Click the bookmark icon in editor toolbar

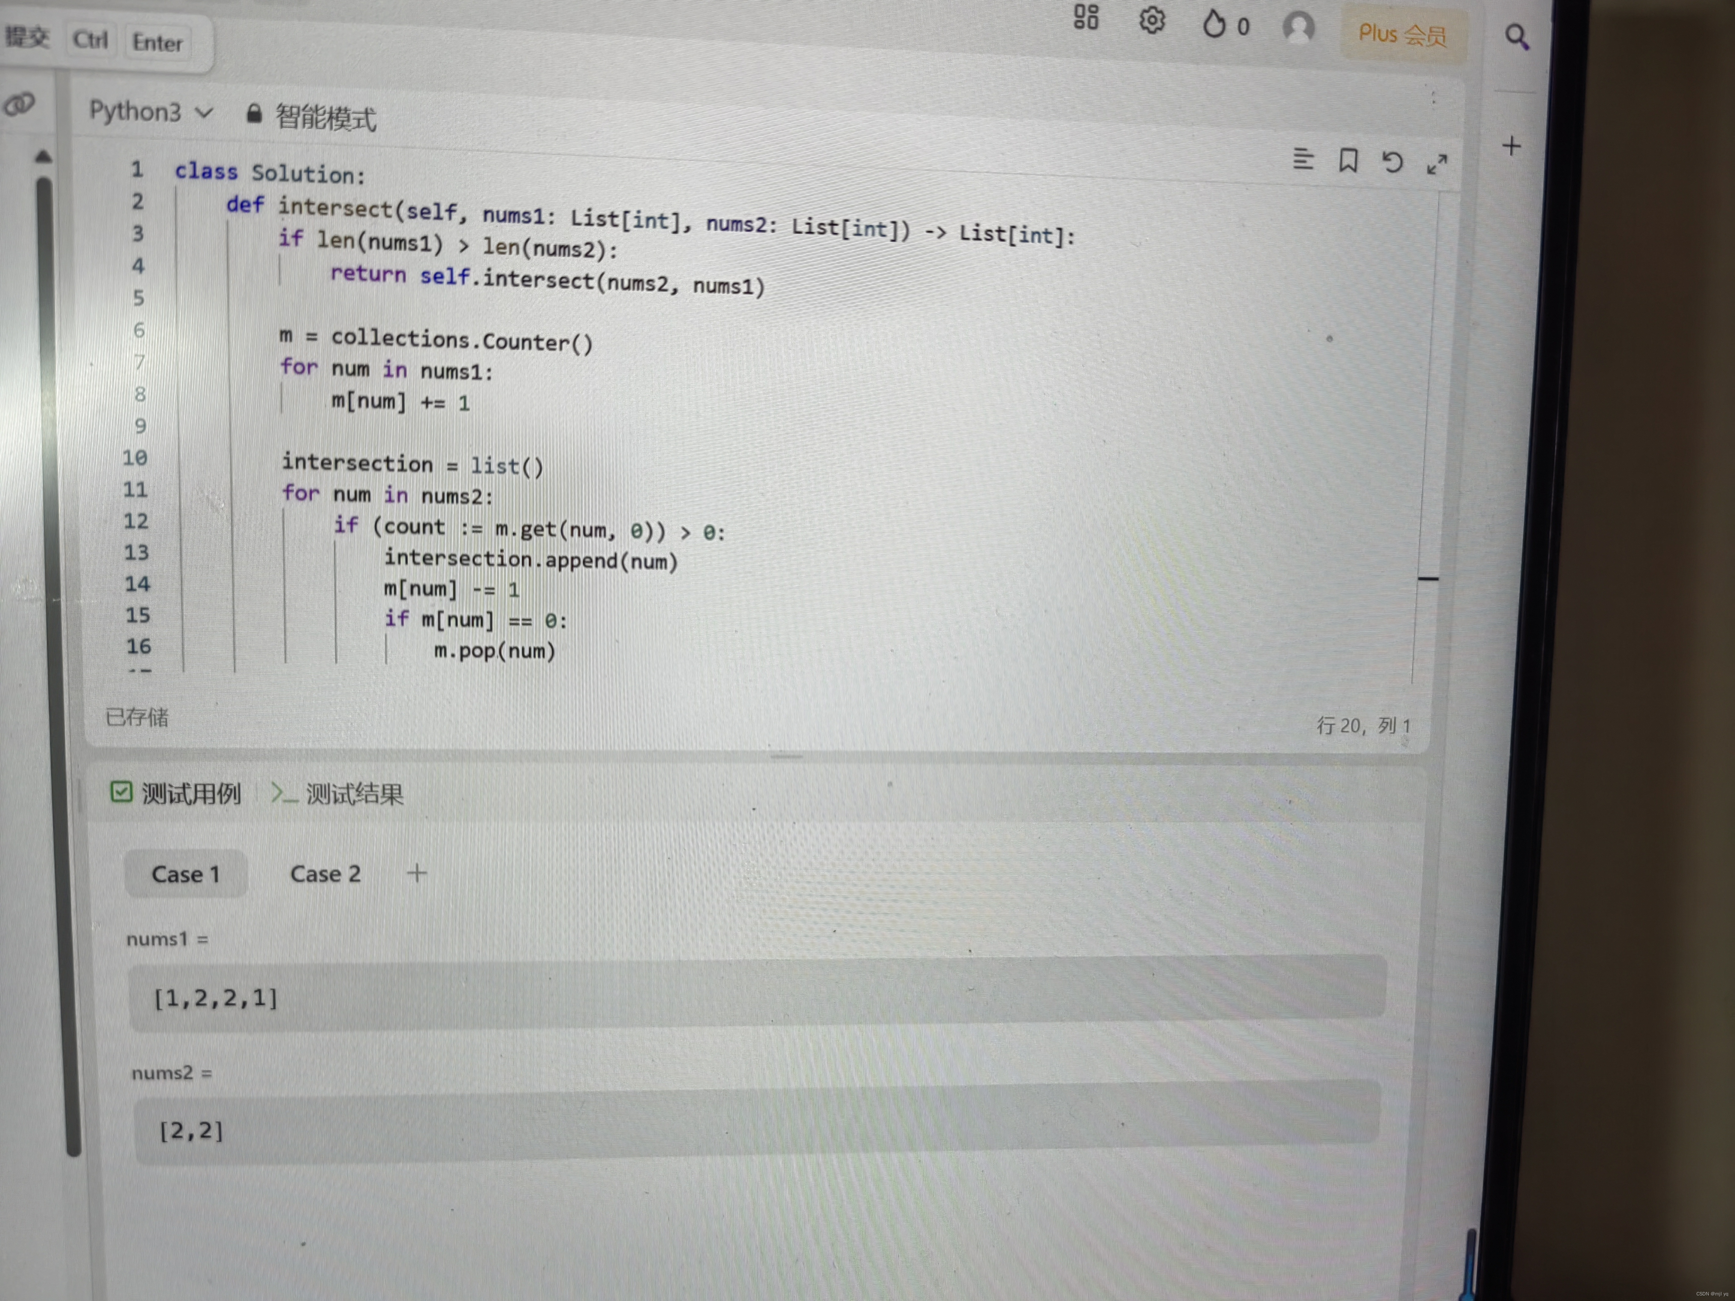1348,161
